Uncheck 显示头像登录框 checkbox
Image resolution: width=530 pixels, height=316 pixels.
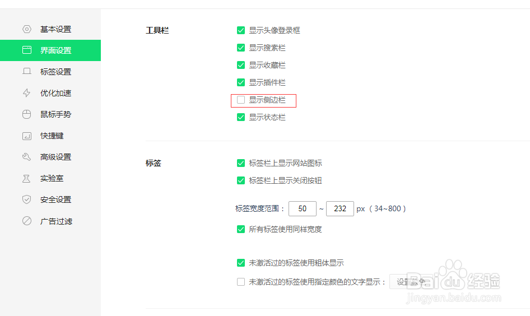tap(241, 30)
